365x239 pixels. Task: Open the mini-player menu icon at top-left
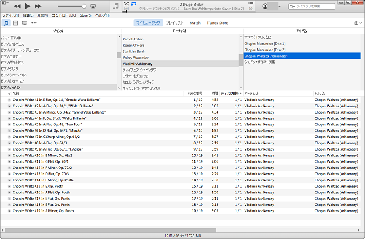tap(5, 3)
